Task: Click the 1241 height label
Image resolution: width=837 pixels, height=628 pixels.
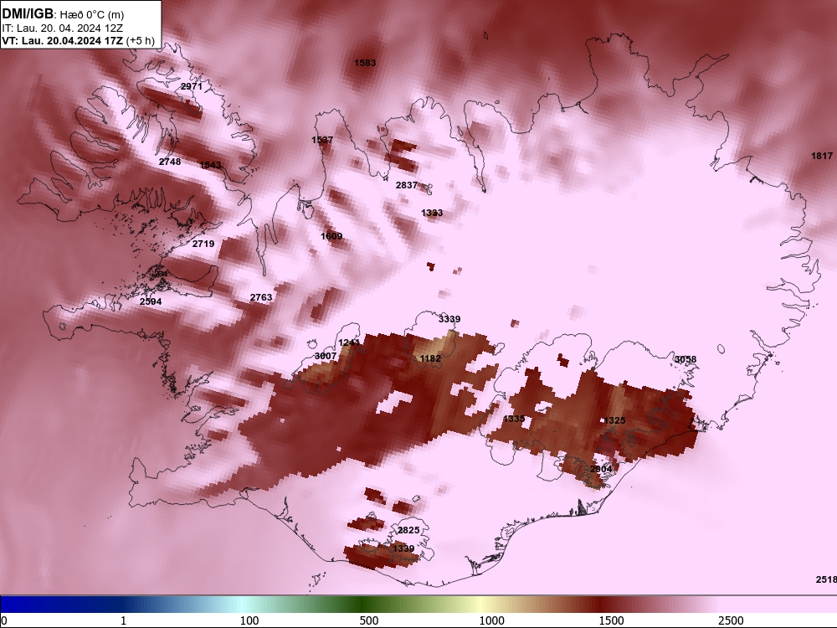Action: (x=349, y=342)
